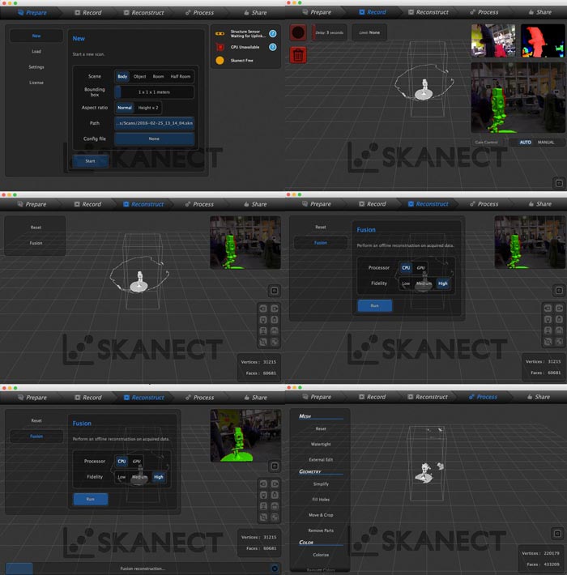Adjust the Delay 3 seconds slider
This screenshot has height=575, width=567.
click(x=329, y=32)
